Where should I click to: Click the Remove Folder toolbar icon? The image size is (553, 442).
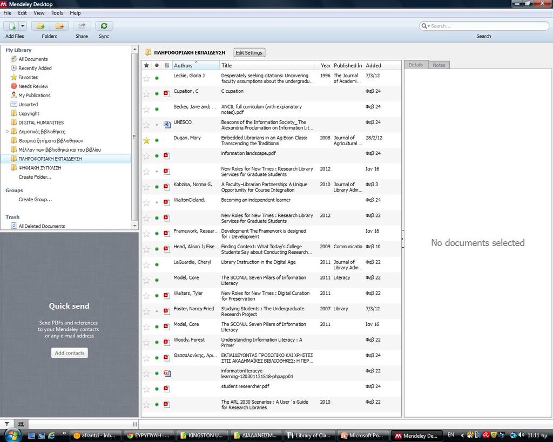[x=59, y=26]
